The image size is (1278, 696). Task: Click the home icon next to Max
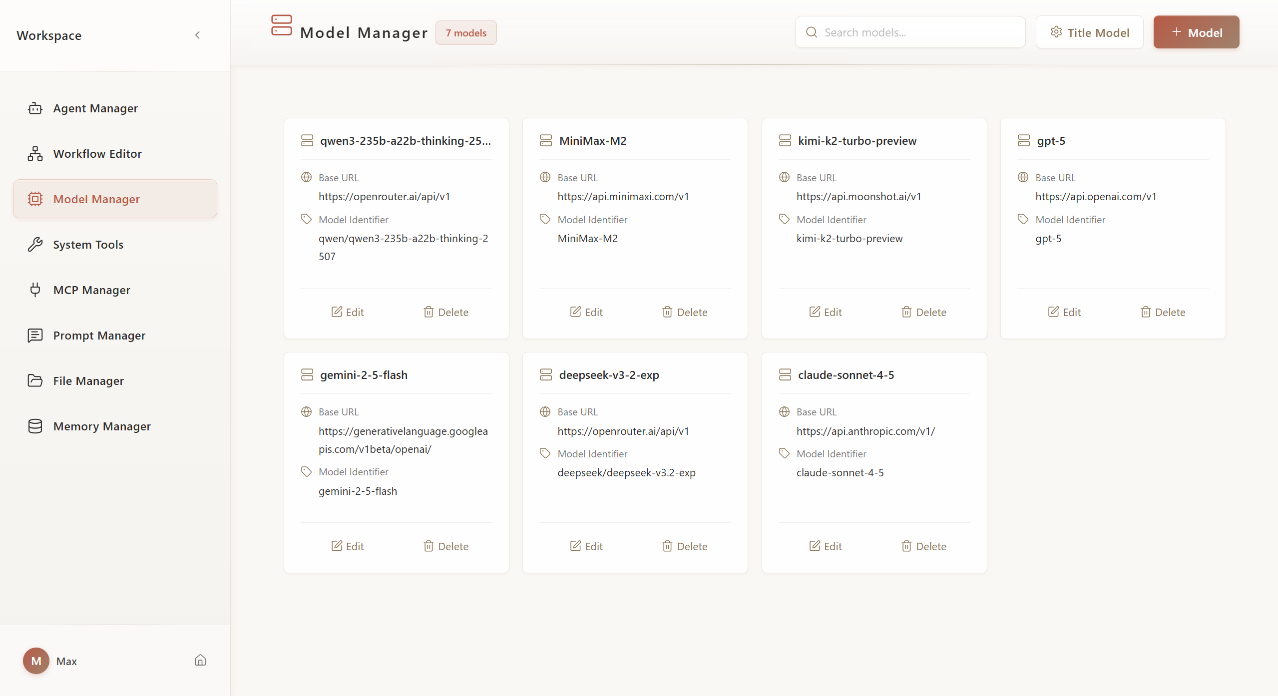tap(200, 660)
